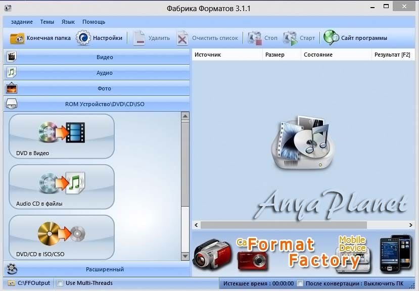Click the category panel scroll down arrow

point(185,256)
